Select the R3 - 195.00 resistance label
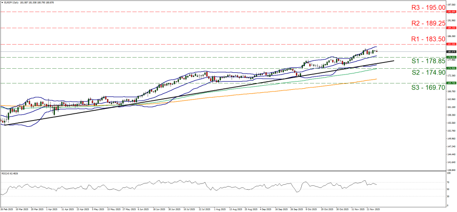The width and height of the screenshot is (457, 212). 428,8
